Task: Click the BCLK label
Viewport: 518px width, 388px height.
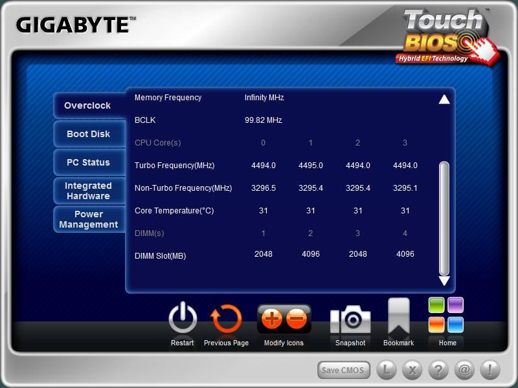Action: coord(145,120)
